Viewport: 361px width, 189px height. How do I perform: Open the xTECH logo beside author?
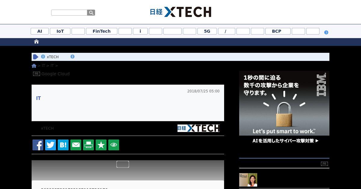click(x=199, y=128)
